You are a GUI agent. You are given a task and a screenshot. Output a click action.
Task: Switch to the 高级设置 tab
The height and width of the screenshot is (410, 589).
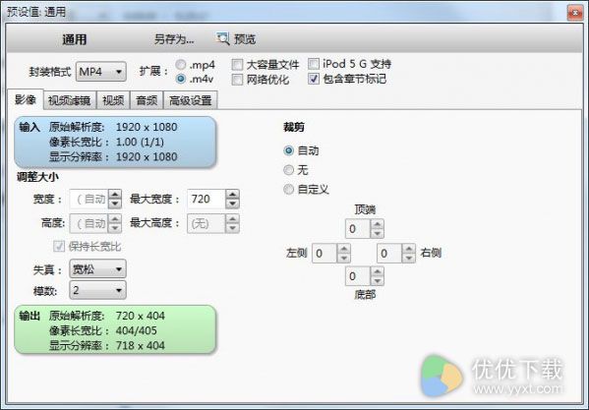pyautogui.click(x=191, y=100)
